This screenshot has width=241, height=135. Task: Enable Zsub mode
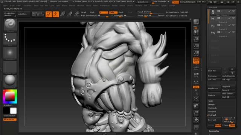point(121,12)
